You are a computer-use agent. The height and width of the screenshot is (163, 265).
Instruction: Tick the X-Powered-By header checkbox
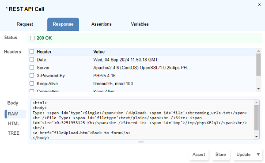coord(32,76)
